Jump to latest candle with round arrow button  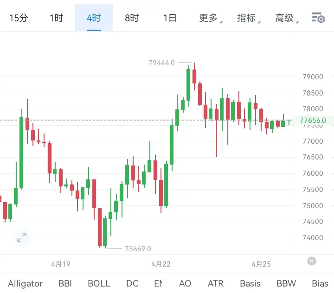pos(311,261)
